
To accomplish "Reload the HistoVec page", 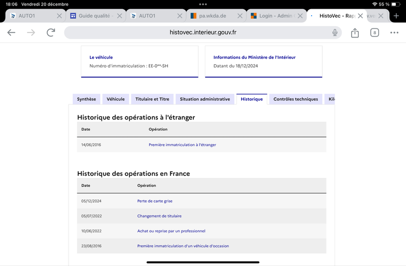I will tap(51, 32).
